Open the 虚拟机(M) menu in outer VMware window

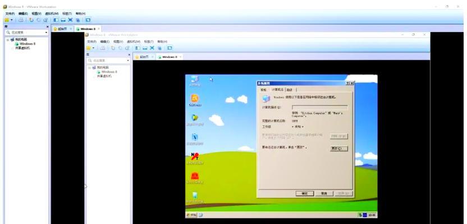click(52, 13)
